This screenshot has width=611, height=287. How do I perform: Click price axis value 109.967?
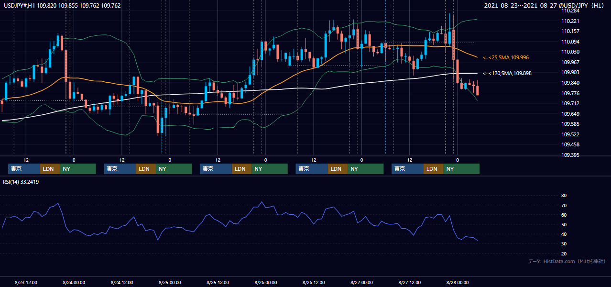[570, 62]
